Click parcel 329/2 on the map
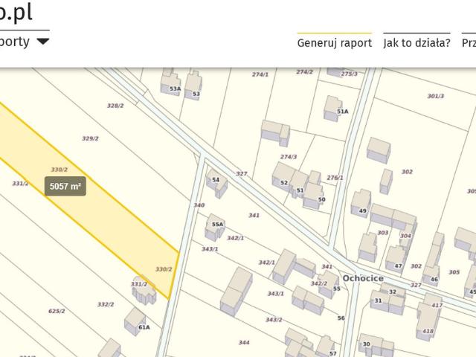This screenshot has width=476, height=357. (90, 138)
